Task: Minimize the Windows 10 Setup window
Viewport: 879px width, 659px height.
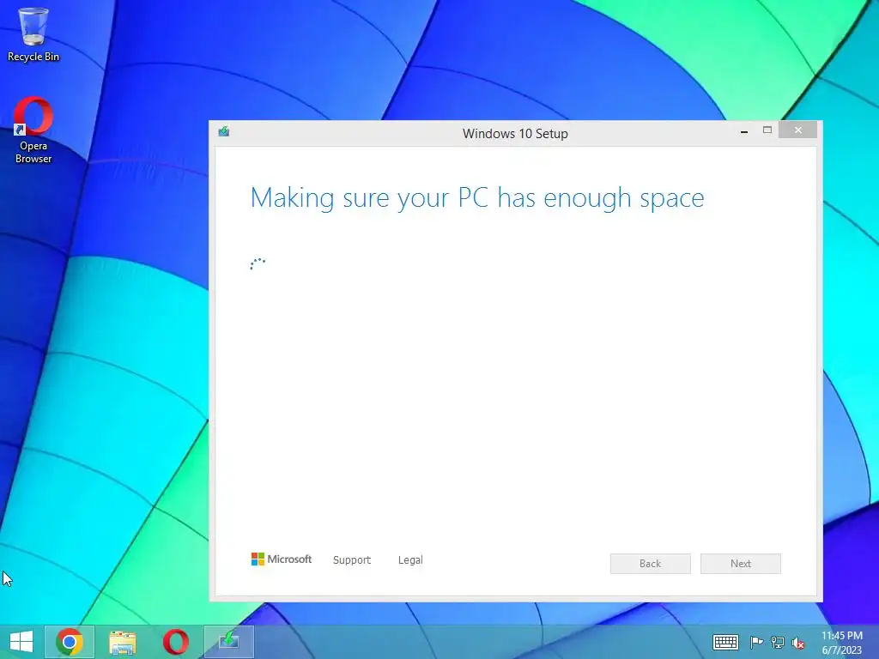Action: (744, 131)
